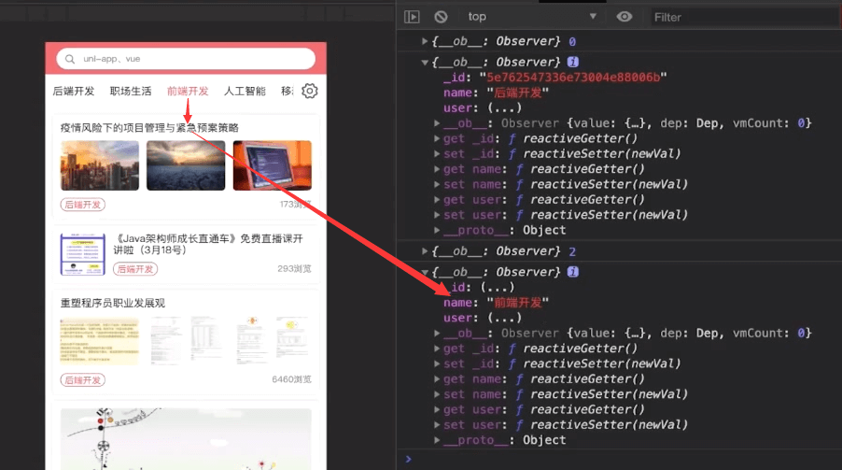The image size is (842, 470).
Task: Open the large illustrated banner image at bottom
Action: click(x=186, y=439)
